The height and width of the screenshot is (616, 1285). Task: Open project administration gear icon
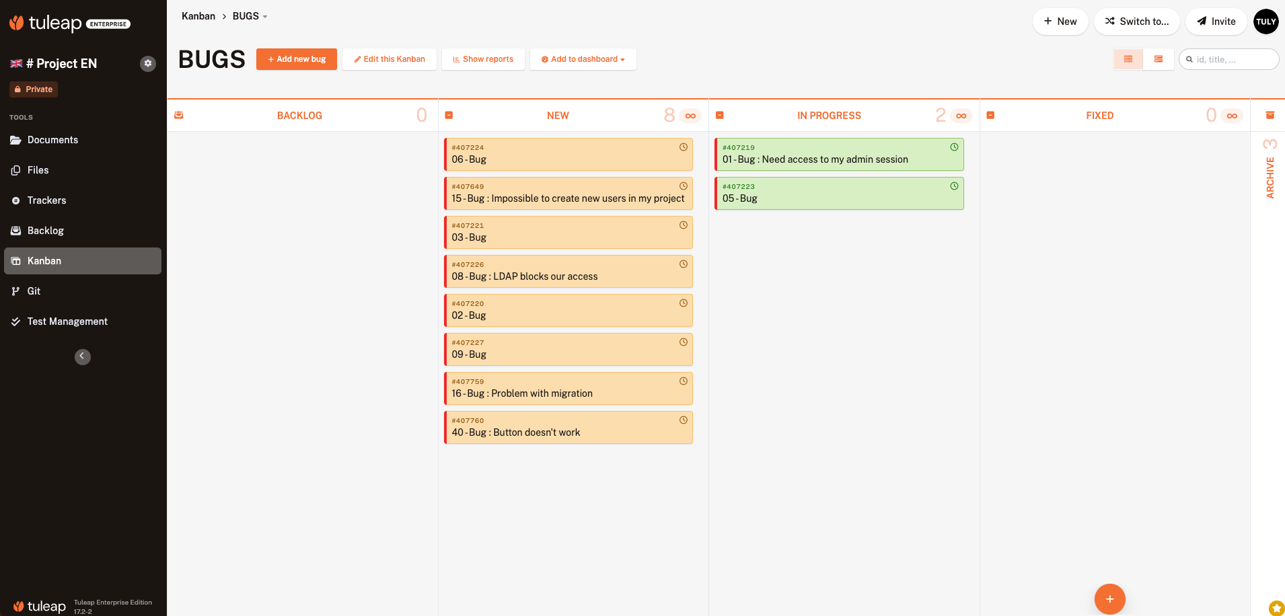(148, 63)
